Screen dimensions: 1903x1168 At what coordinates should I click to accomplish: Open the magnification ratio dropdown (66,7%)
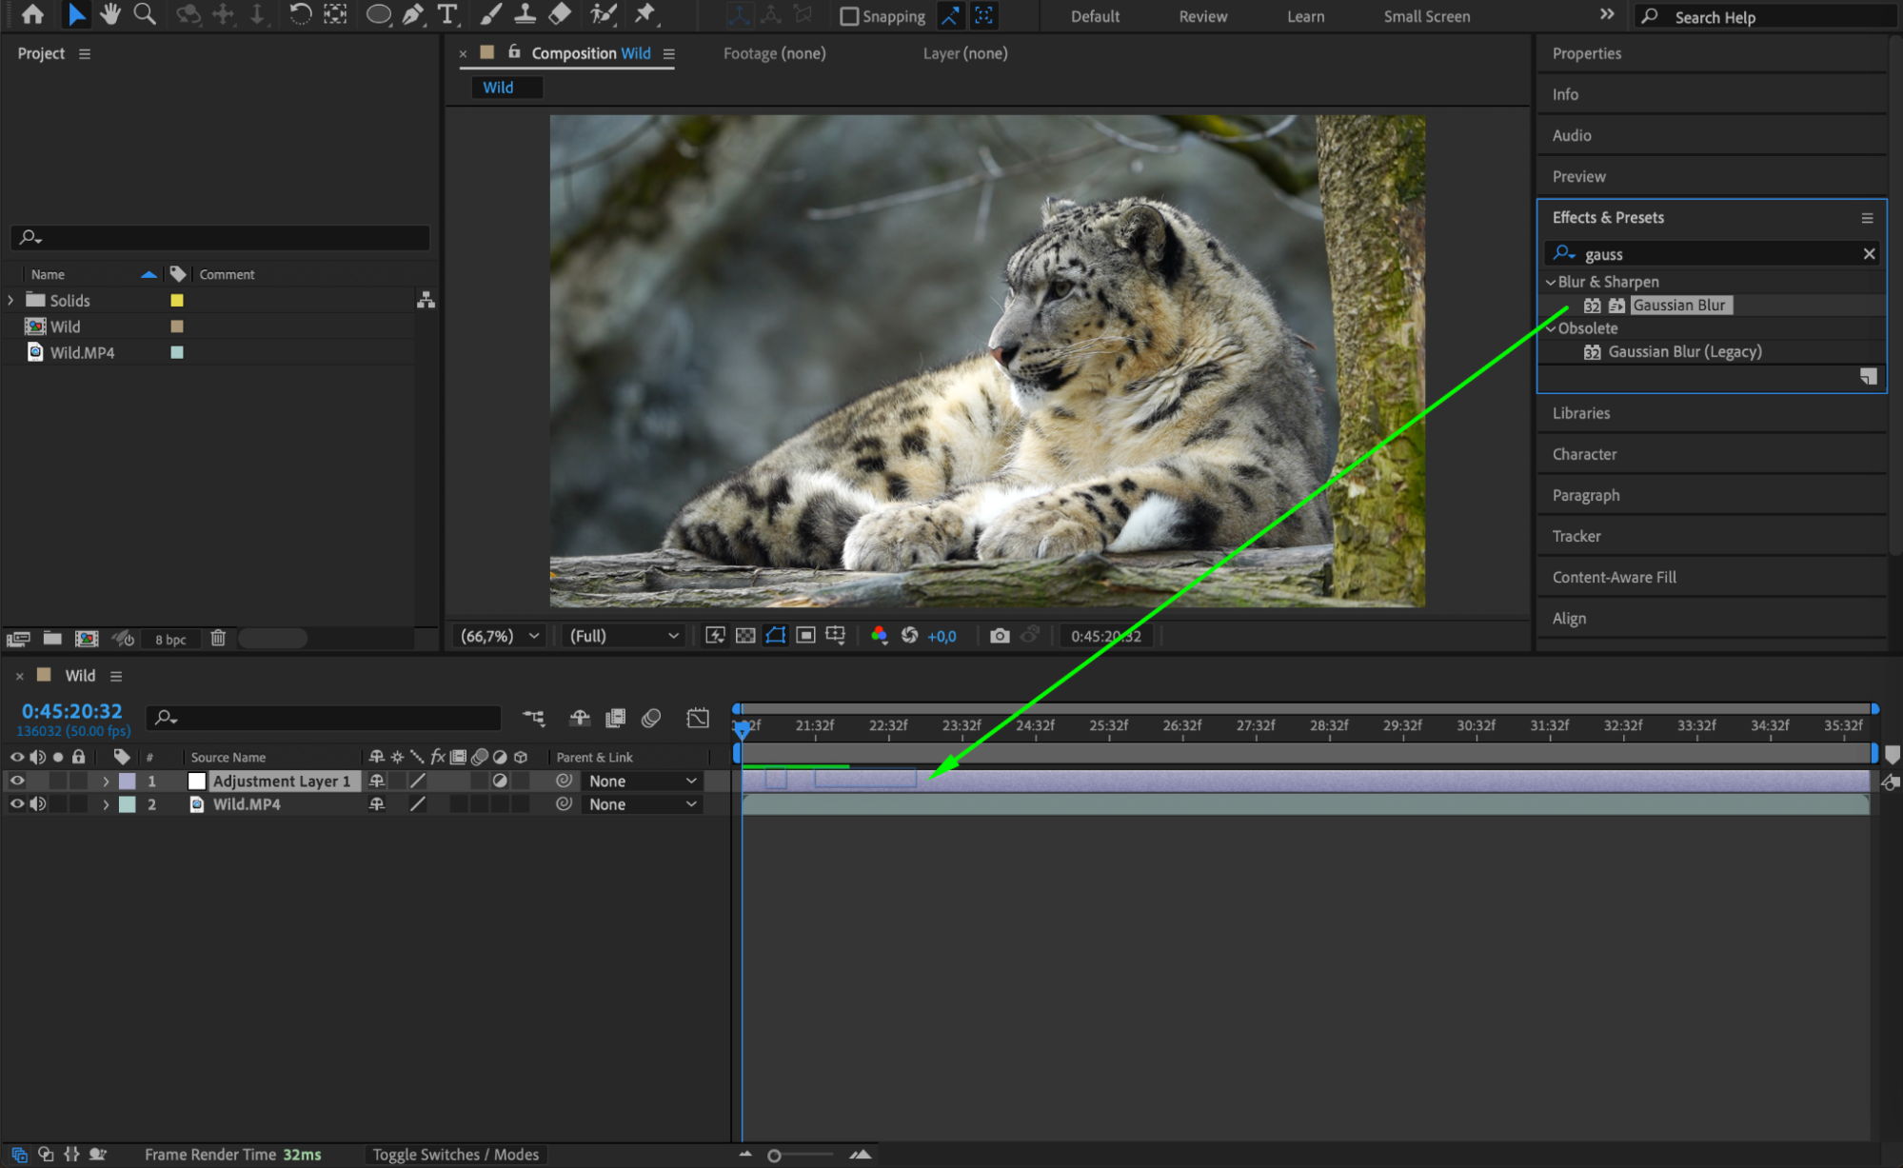(501, 636)
